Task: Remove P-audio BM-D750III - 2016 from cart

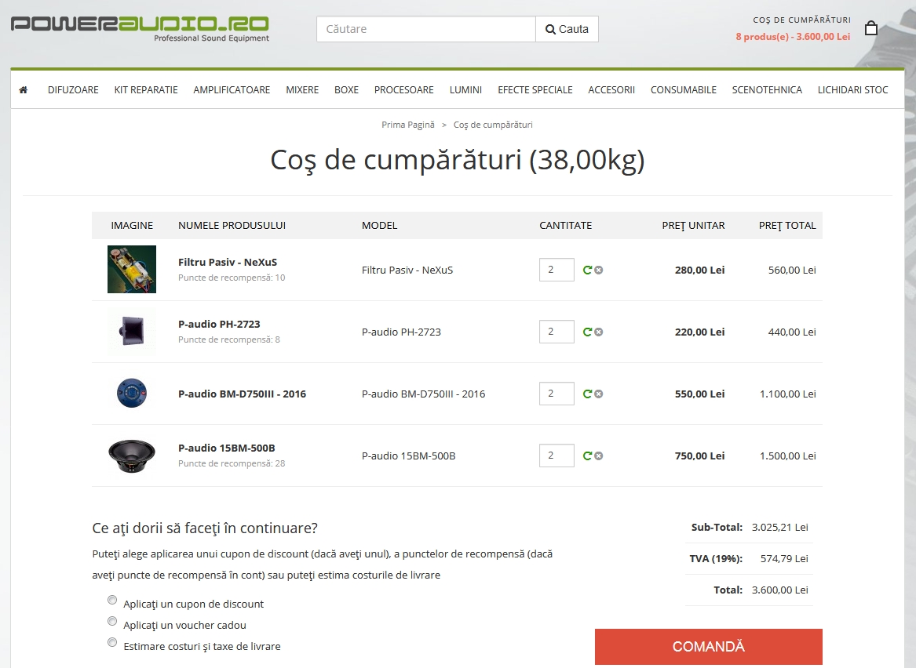Action: click(599, 394)
